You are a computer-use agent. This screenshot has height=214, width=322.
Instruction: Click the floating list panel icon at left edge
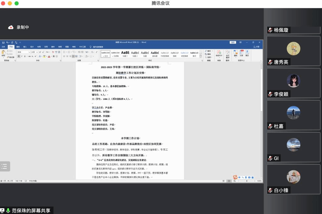pos(4,166)
